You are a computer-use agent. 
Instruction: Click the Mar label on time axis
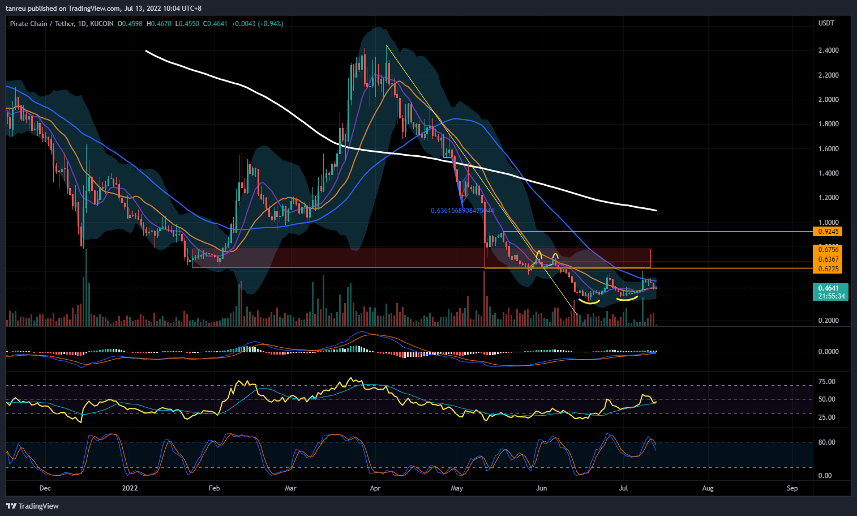tap(290, 488)
